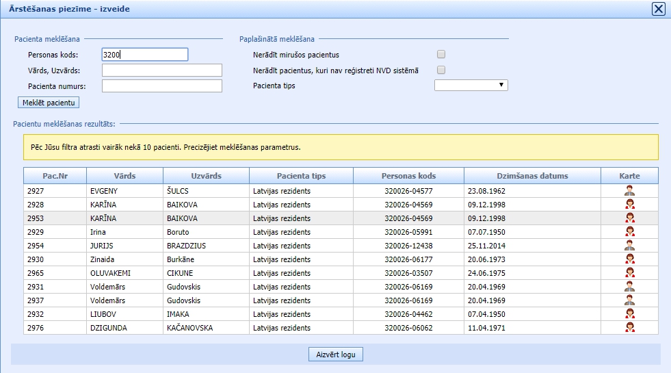The width and height of the screenshot is (671, 373).
Task: Toggle checkbox for patients not registered in NVD
Action: (441, 70)
